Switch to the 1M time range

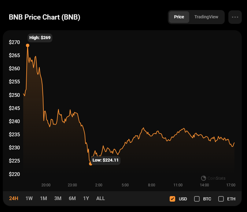tap(43, 199)
